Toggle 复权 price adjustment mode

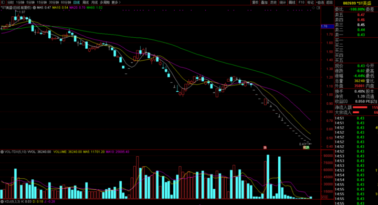tap(255, 3)
